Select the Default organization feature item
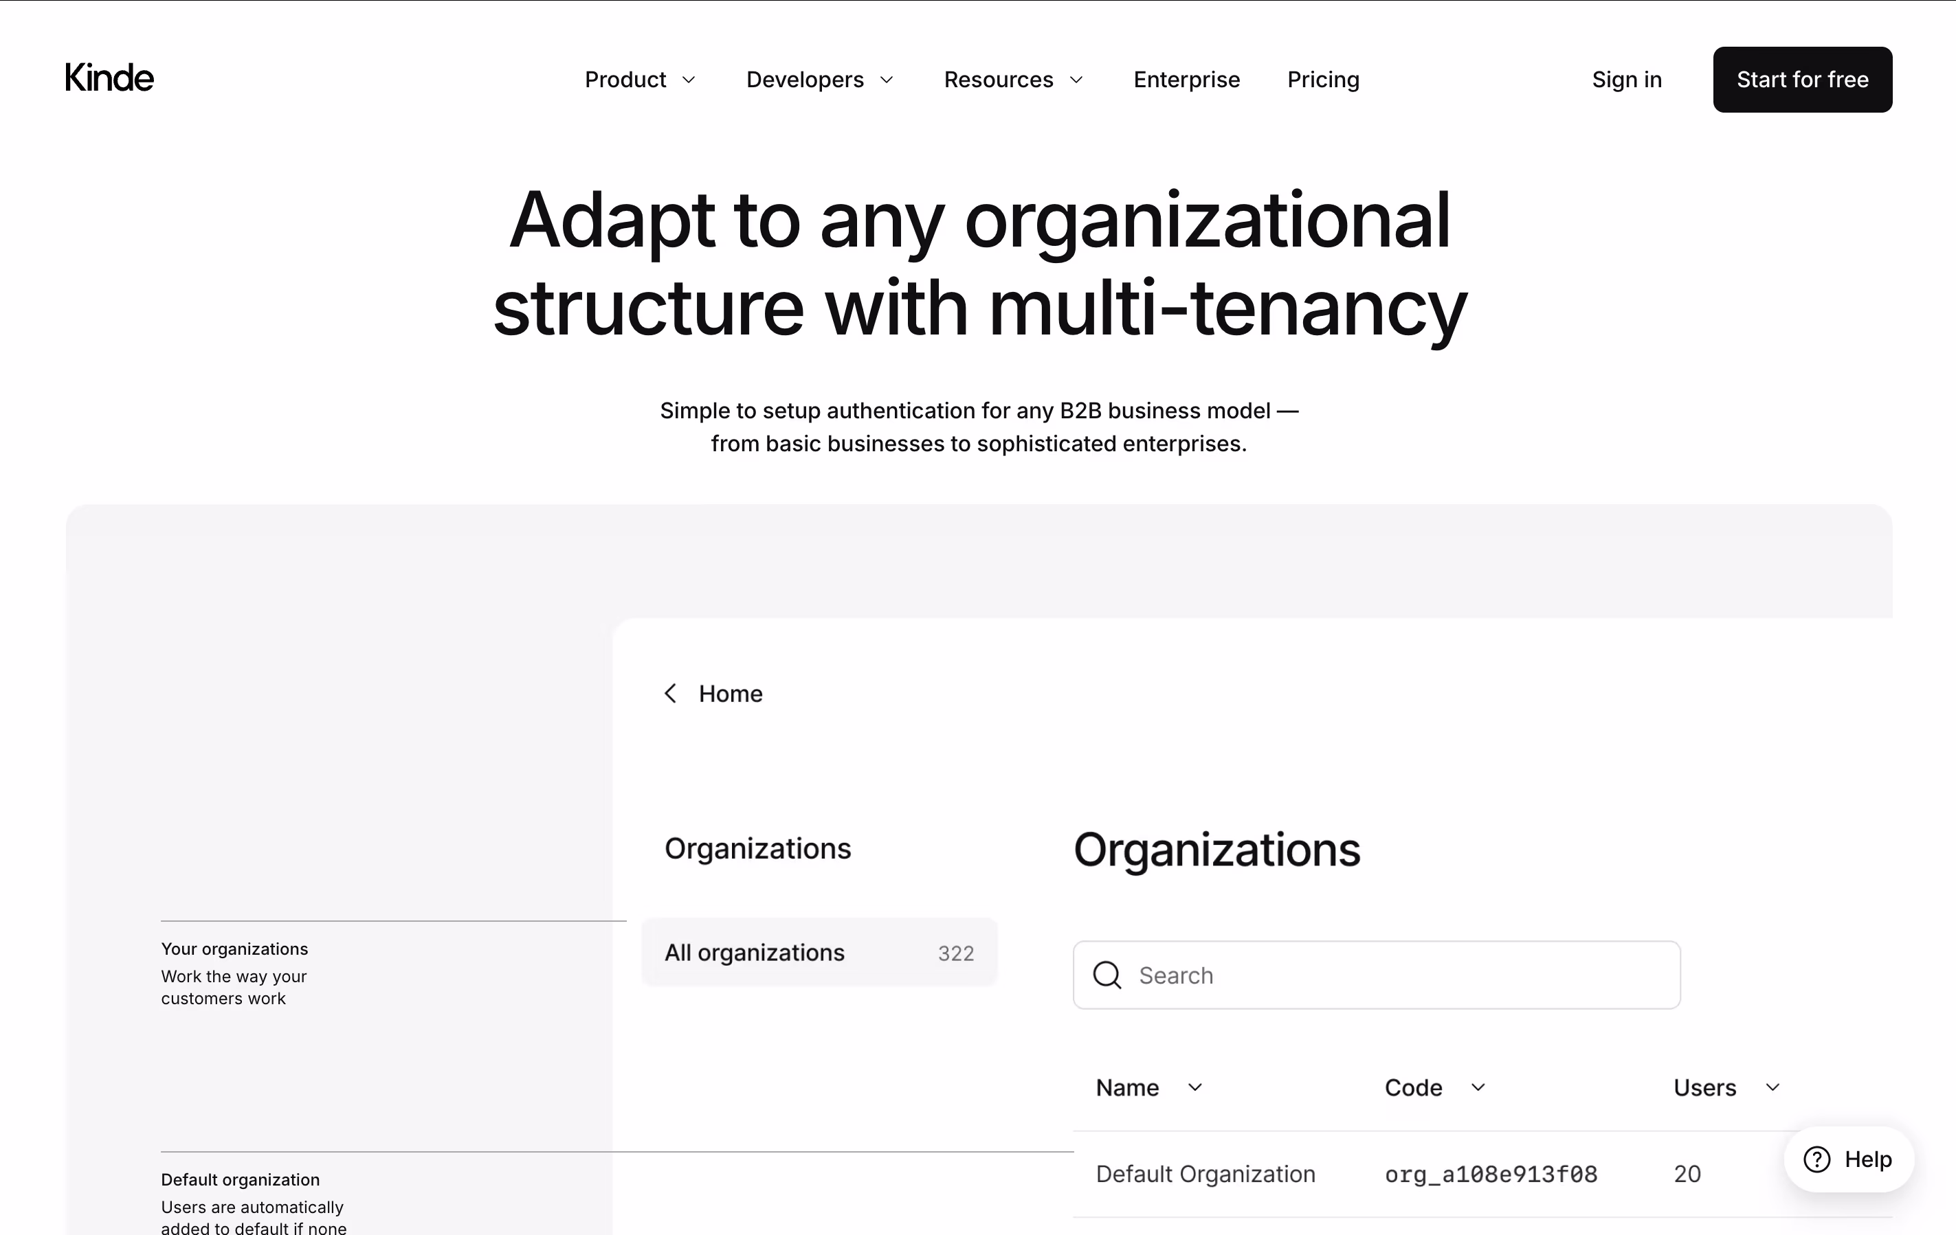The image size is (1956, 1235). click(254, 1203)
